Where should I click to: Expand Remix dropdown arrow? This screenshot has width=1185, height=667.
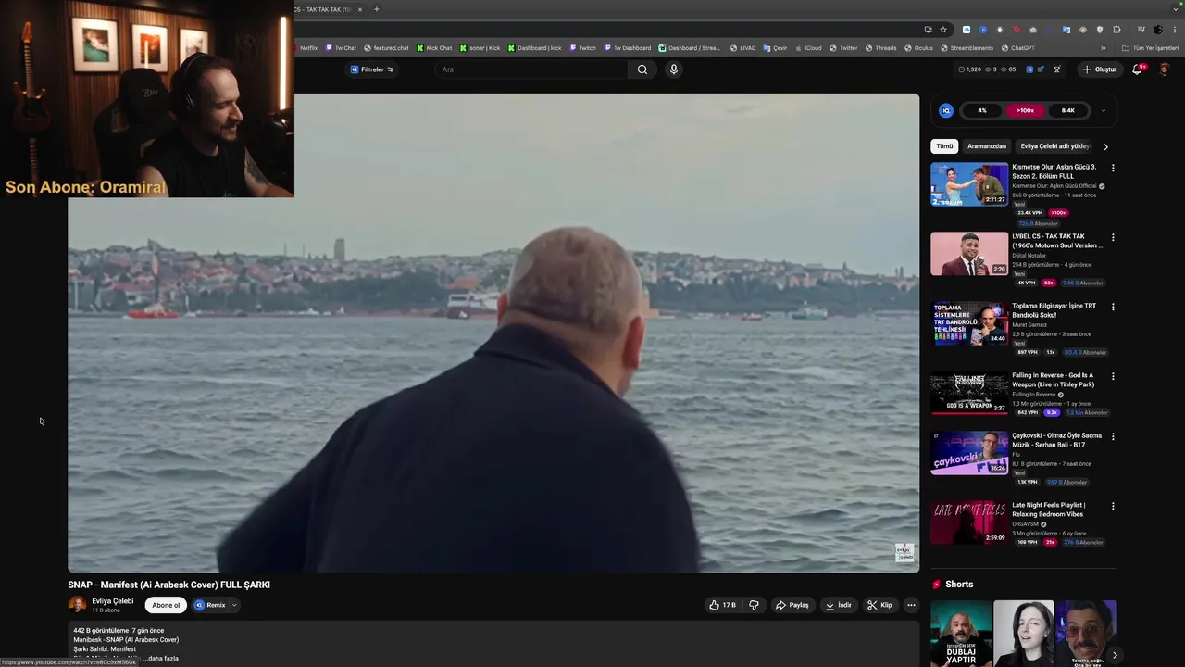(x=234, y=605)
